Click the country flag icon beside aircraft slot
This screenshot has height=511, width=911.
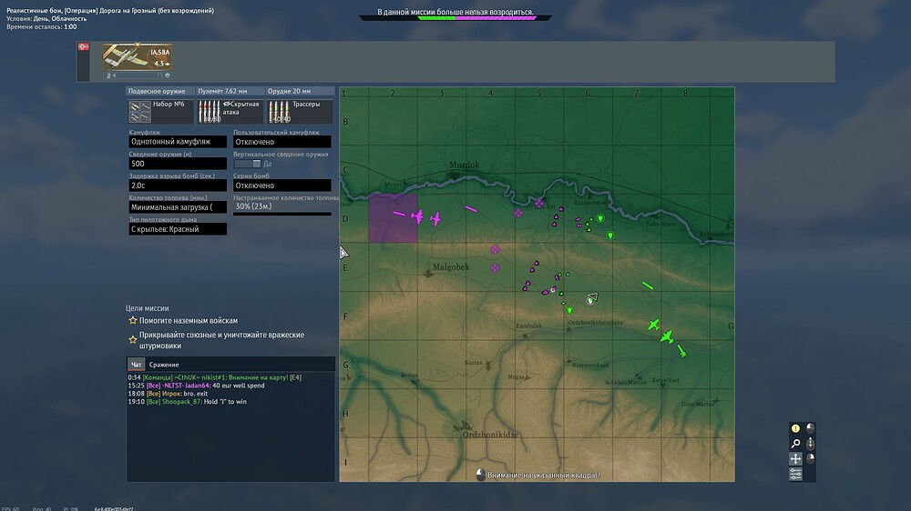click(x=84, y=47)
